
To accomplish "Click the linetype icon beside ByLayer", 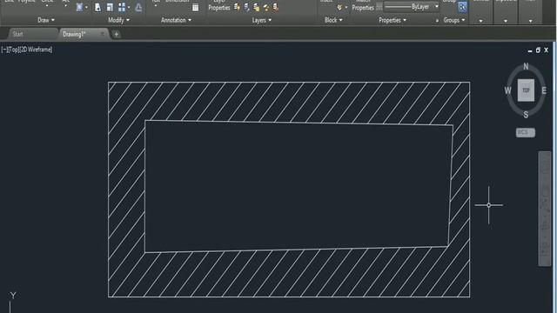I will [x=379, y=7].
